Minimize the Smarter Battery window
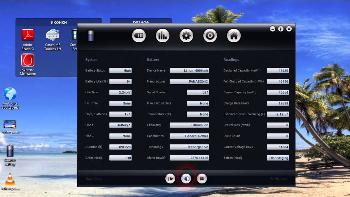The image size is (350, 197). pos(273,29)
